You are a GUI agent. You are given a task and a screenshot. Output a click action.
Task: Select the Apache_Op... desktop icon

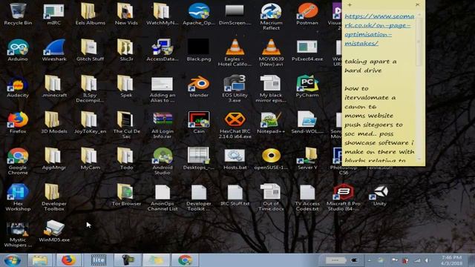(199, 13)
